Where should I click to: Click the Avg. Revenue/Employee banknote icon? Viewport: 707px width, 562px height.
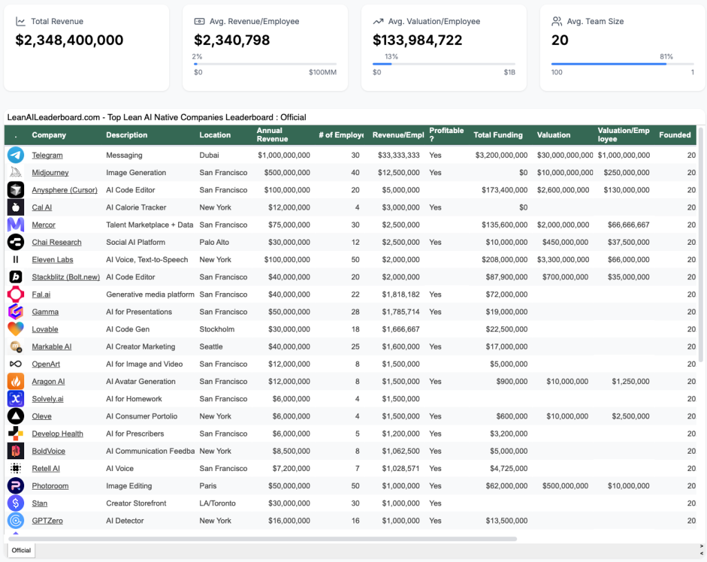(200, 21)
